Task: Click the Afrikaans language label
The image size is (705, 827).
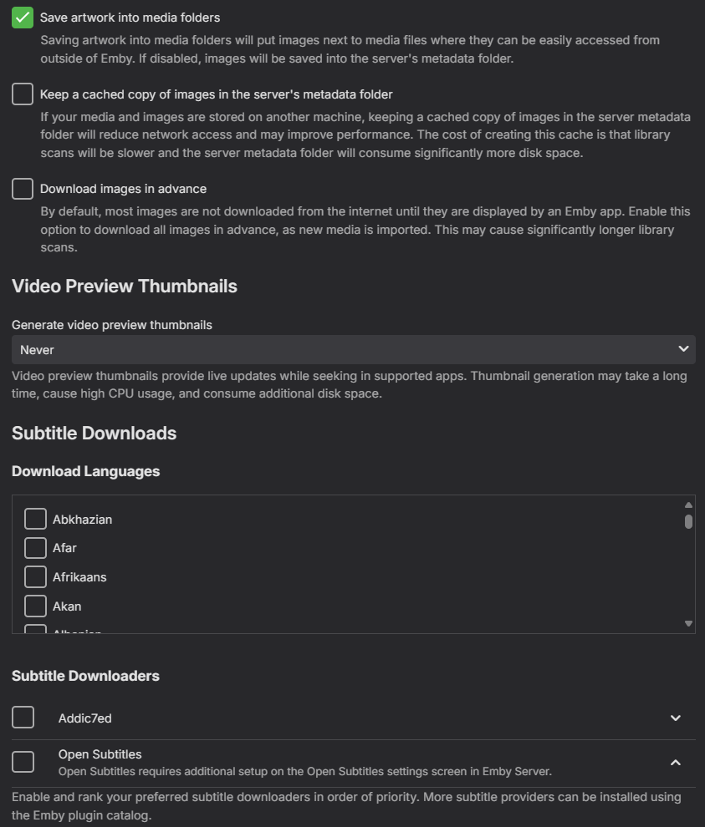Action: tap(79, 577)
